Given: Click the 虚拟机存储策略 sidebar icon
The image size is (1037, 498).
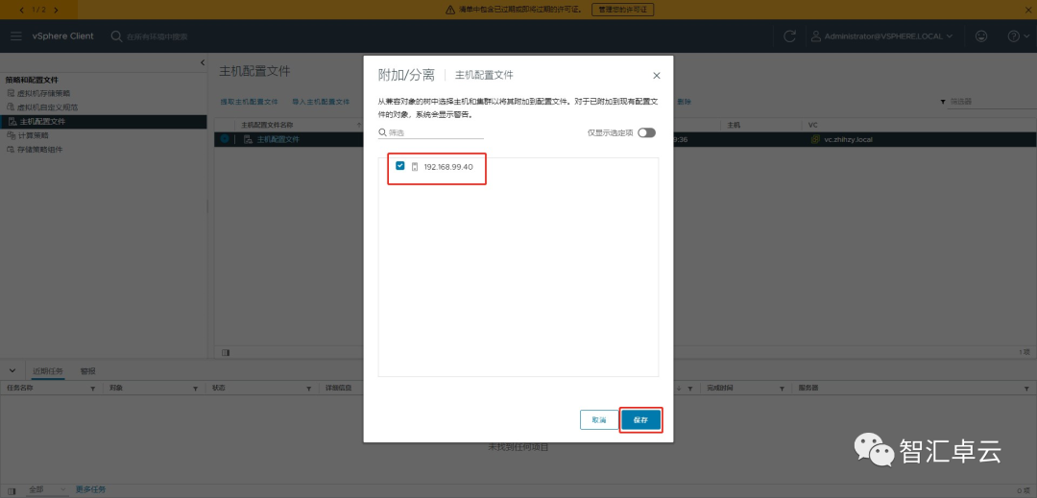Looking at the screenshot, I should 11,93.
